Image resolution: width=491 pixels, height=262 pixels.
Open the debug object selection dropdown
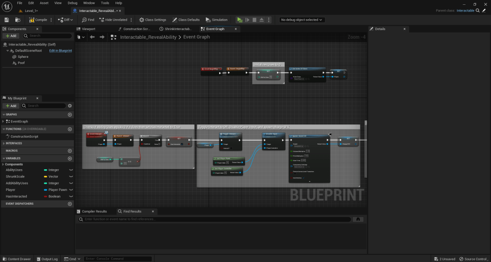(302, 20)
